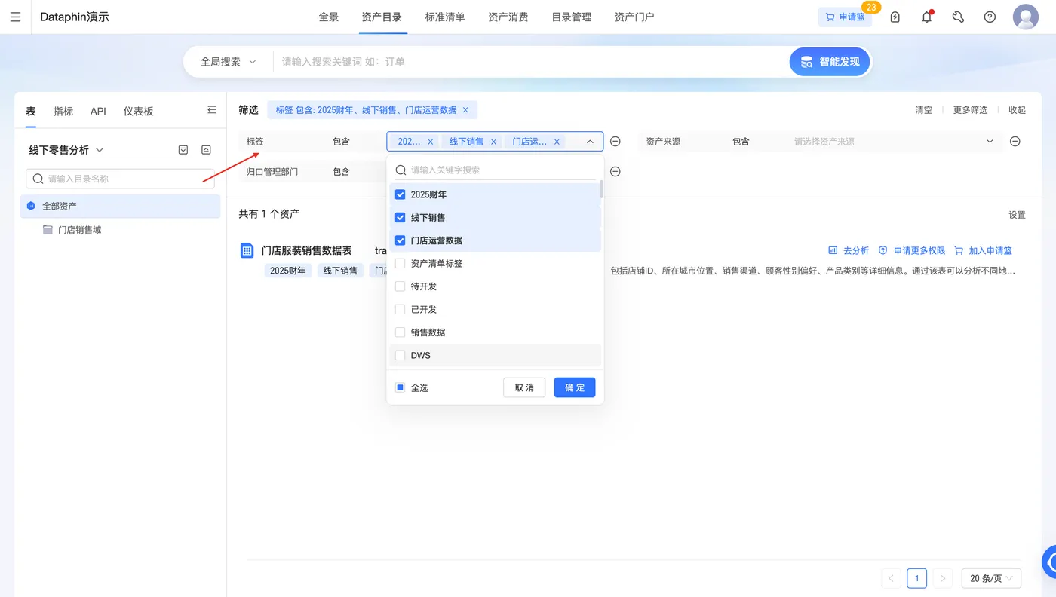The width and height of the screenshot is (1056, 597).
Task: Click 加入申请篮 add to cart link
Action: point(983,251)
